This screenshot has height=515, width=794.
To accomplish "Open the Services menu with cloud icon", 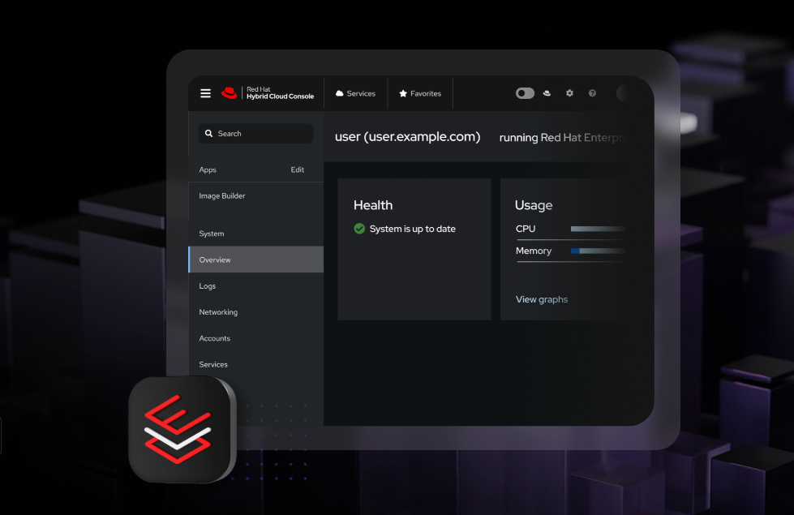I will [x=355, y=93].
